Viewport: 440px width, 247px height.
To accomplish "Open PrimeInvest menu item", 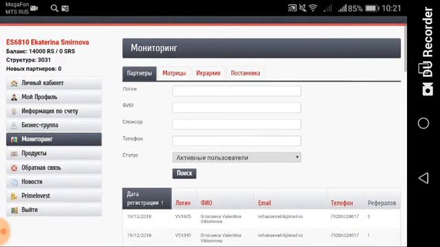I will tap(54, 196).
